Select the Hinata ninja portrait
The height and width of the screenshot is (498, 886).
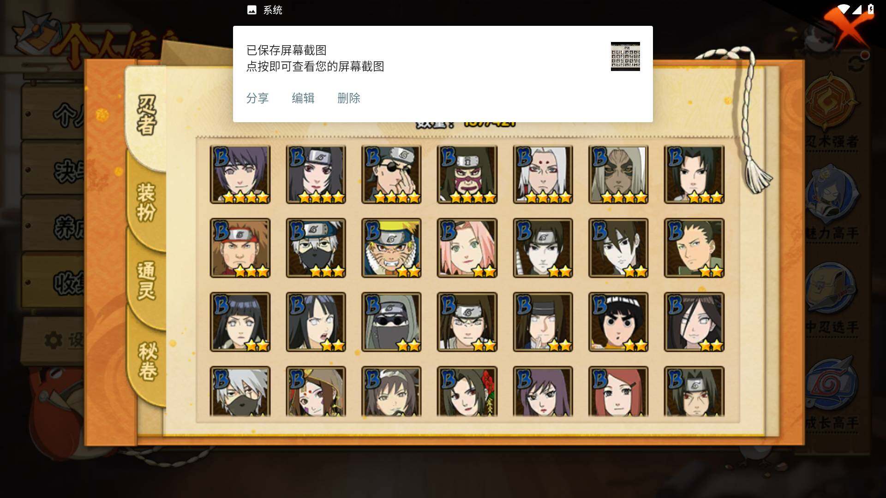point(240,322)
